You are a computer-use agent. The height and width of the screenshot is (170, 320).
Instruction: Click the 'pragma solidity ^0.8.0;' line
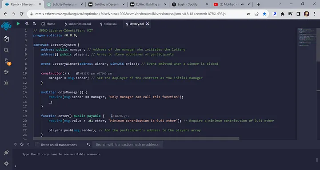pyautogui.click(x=55, y=35)
